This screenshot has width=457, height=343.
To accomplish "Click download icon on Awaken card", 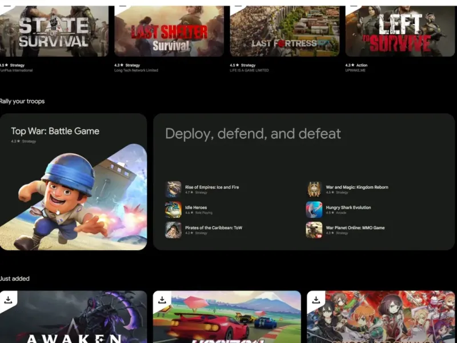I will 8,300.
